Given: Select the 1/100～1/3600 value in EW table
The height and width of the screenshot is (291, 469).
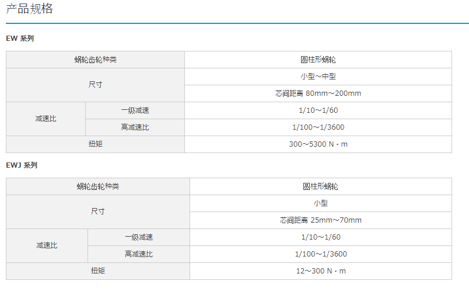Looking at the screenshot, I should pyautogui.click(x=318, y=127).
